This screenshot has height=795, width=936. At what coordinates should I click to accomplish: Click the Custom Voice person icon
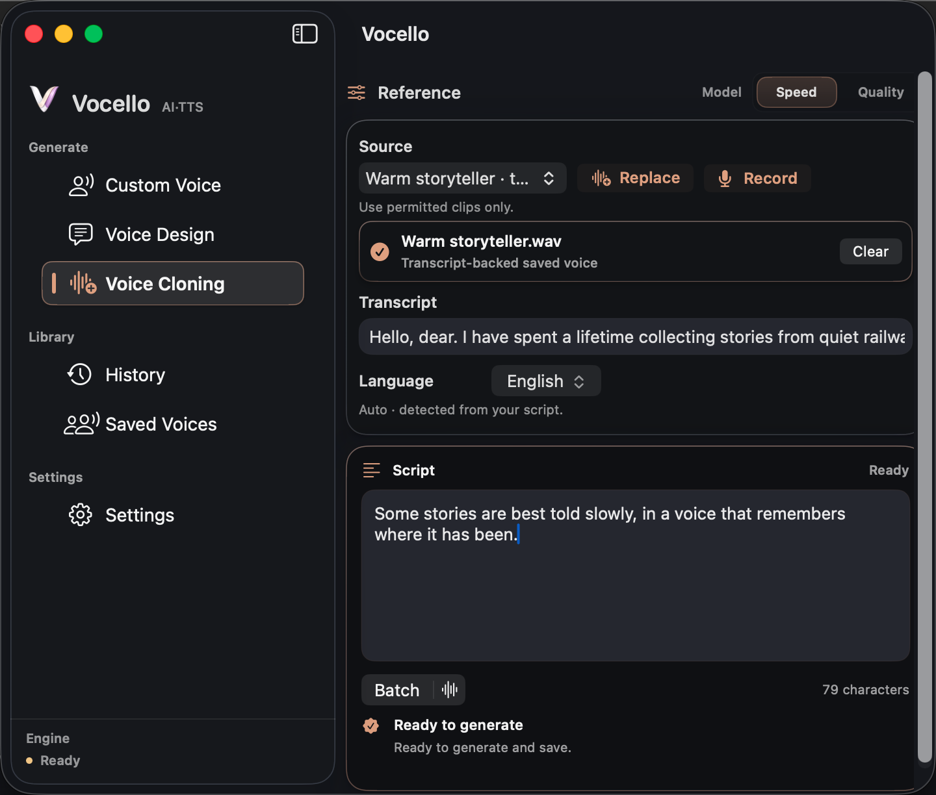click(x=81, y=185)
